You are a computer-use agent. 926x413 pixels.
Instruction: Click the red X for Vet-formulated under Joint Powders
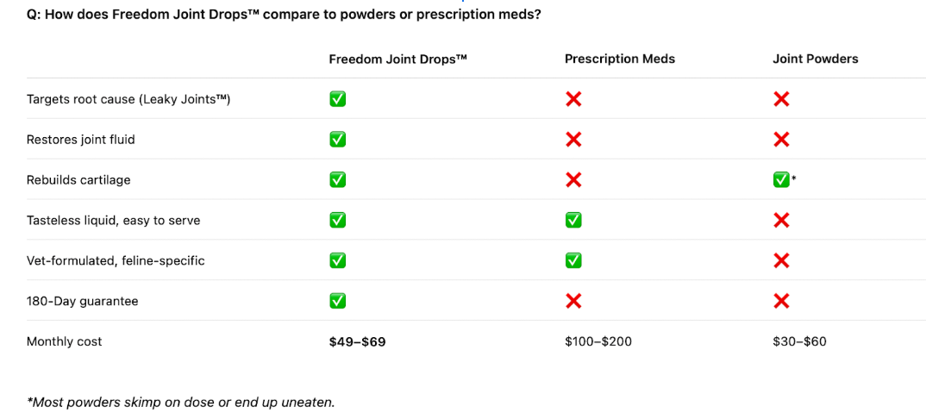pos(781,260)
